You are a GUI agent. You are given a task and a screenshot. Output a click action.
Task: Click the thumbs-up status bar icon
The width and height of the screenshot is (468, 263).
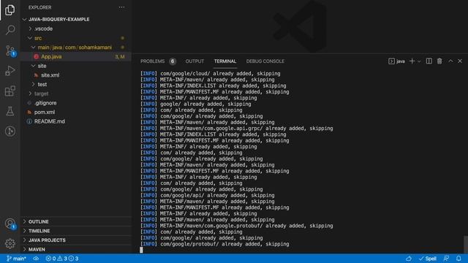pyautogui.click(x=409, y=259)
